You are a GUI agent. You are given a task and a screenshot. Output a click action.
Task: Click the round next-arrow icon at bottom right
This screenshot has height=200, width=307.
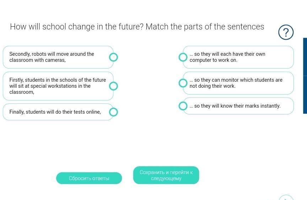[x=286, y=198]
